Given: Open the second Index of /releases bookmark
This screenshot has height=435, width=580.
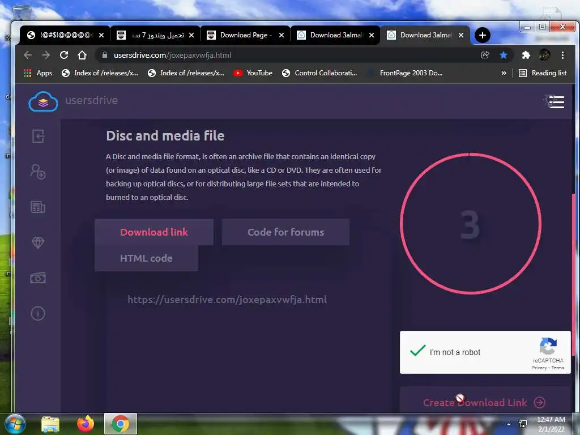Looking at the screenshot, I should point(186,73).
